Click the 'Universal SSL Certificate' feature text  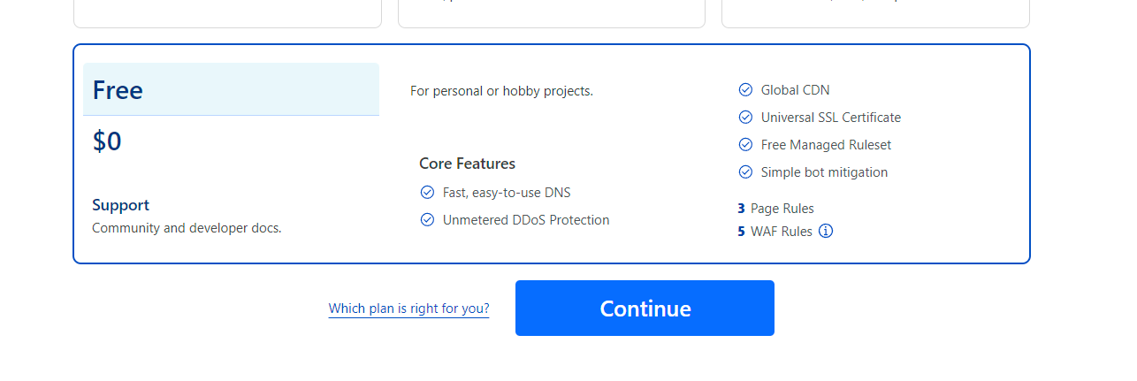[831, 117]
